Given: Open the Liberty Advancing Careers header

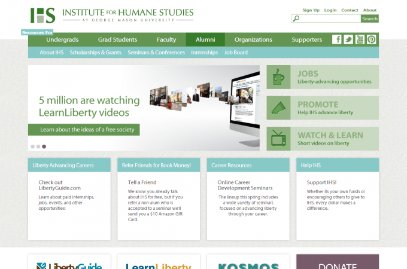Looking at the screenshot, I should 69,165.
